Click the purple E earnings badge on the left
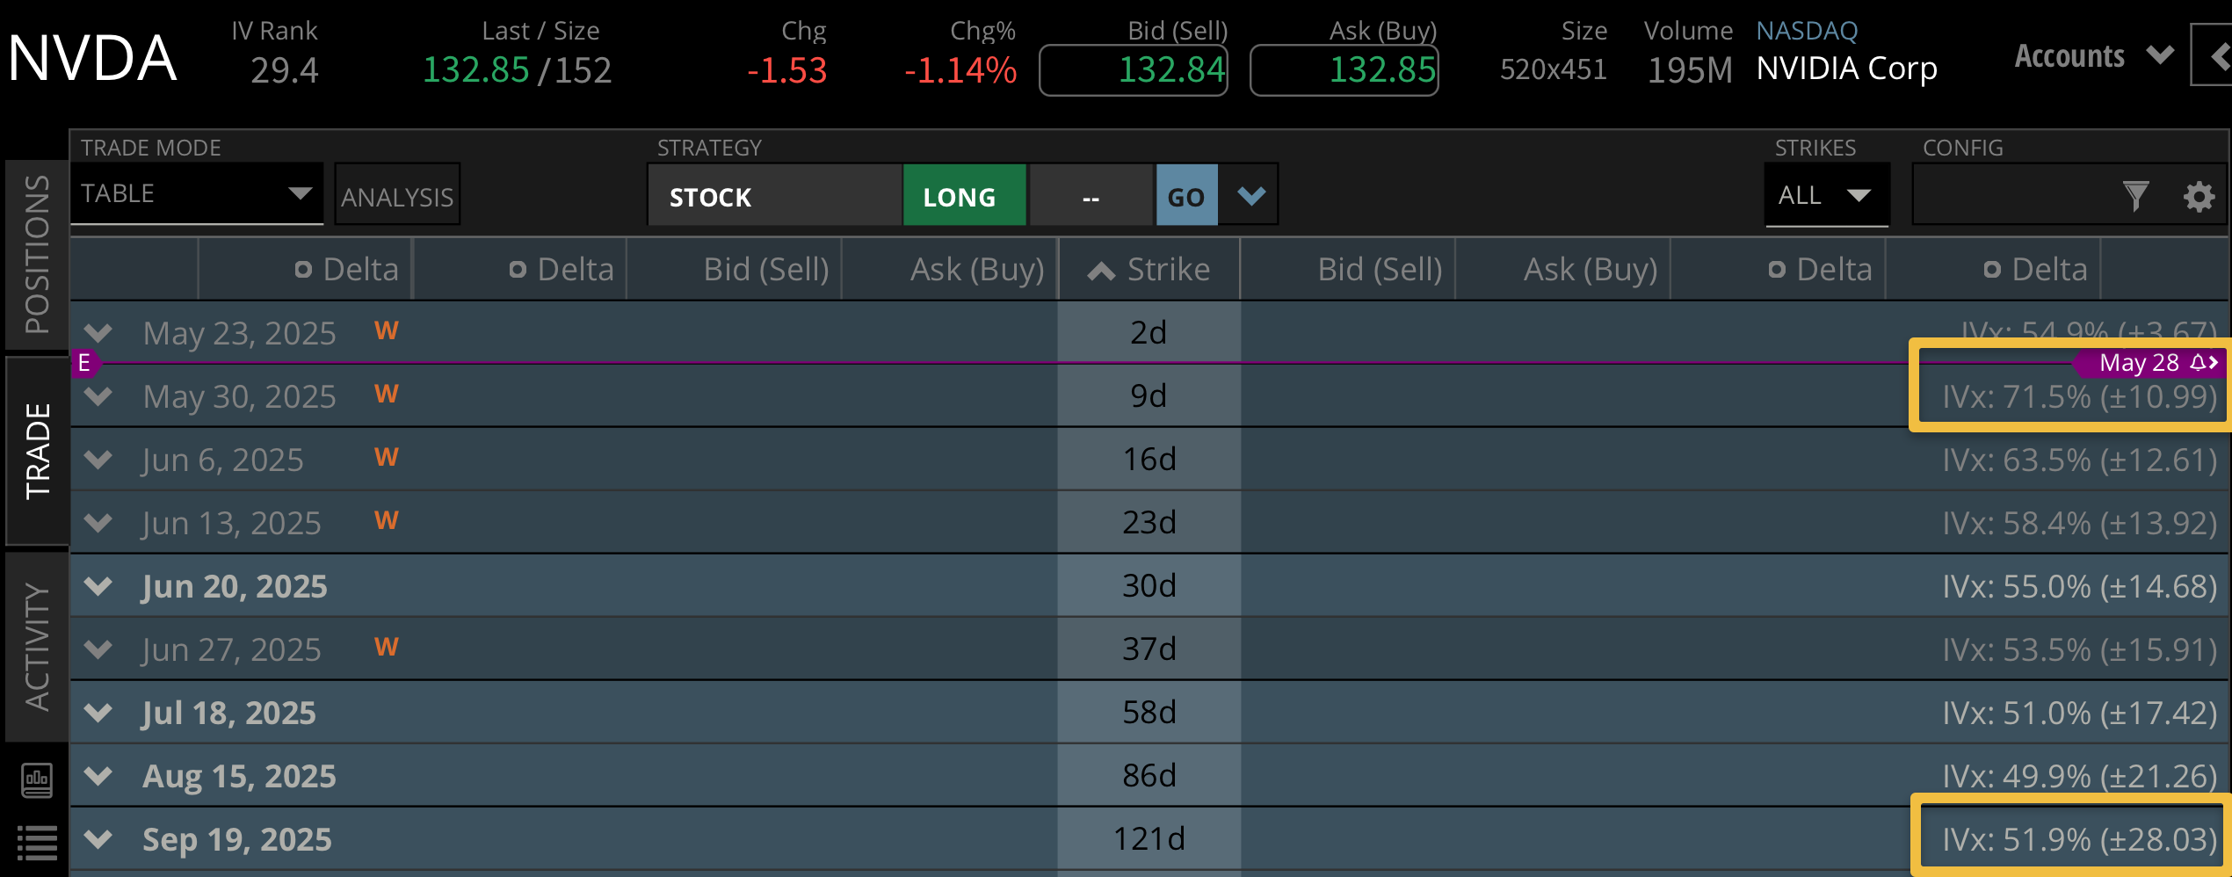This screenshot has height=877, width=2232. point(83,363)
